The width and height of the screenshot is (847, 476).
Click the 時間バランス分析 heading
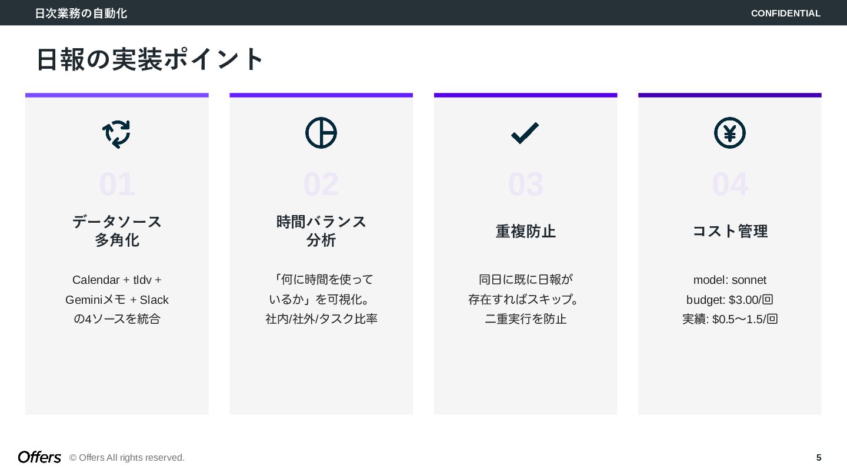321,231
